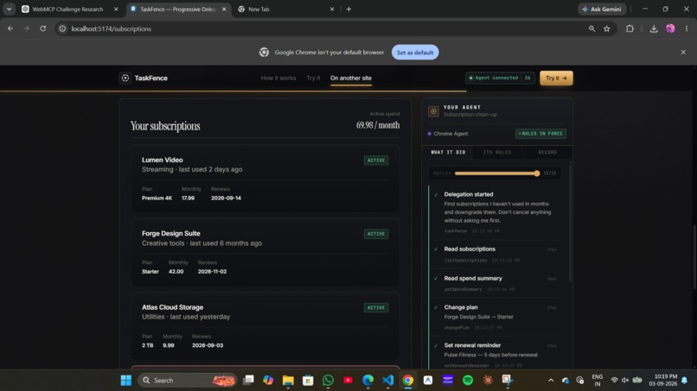Click the Change plan log entry
Screen dimensions: 697x391
496,317
